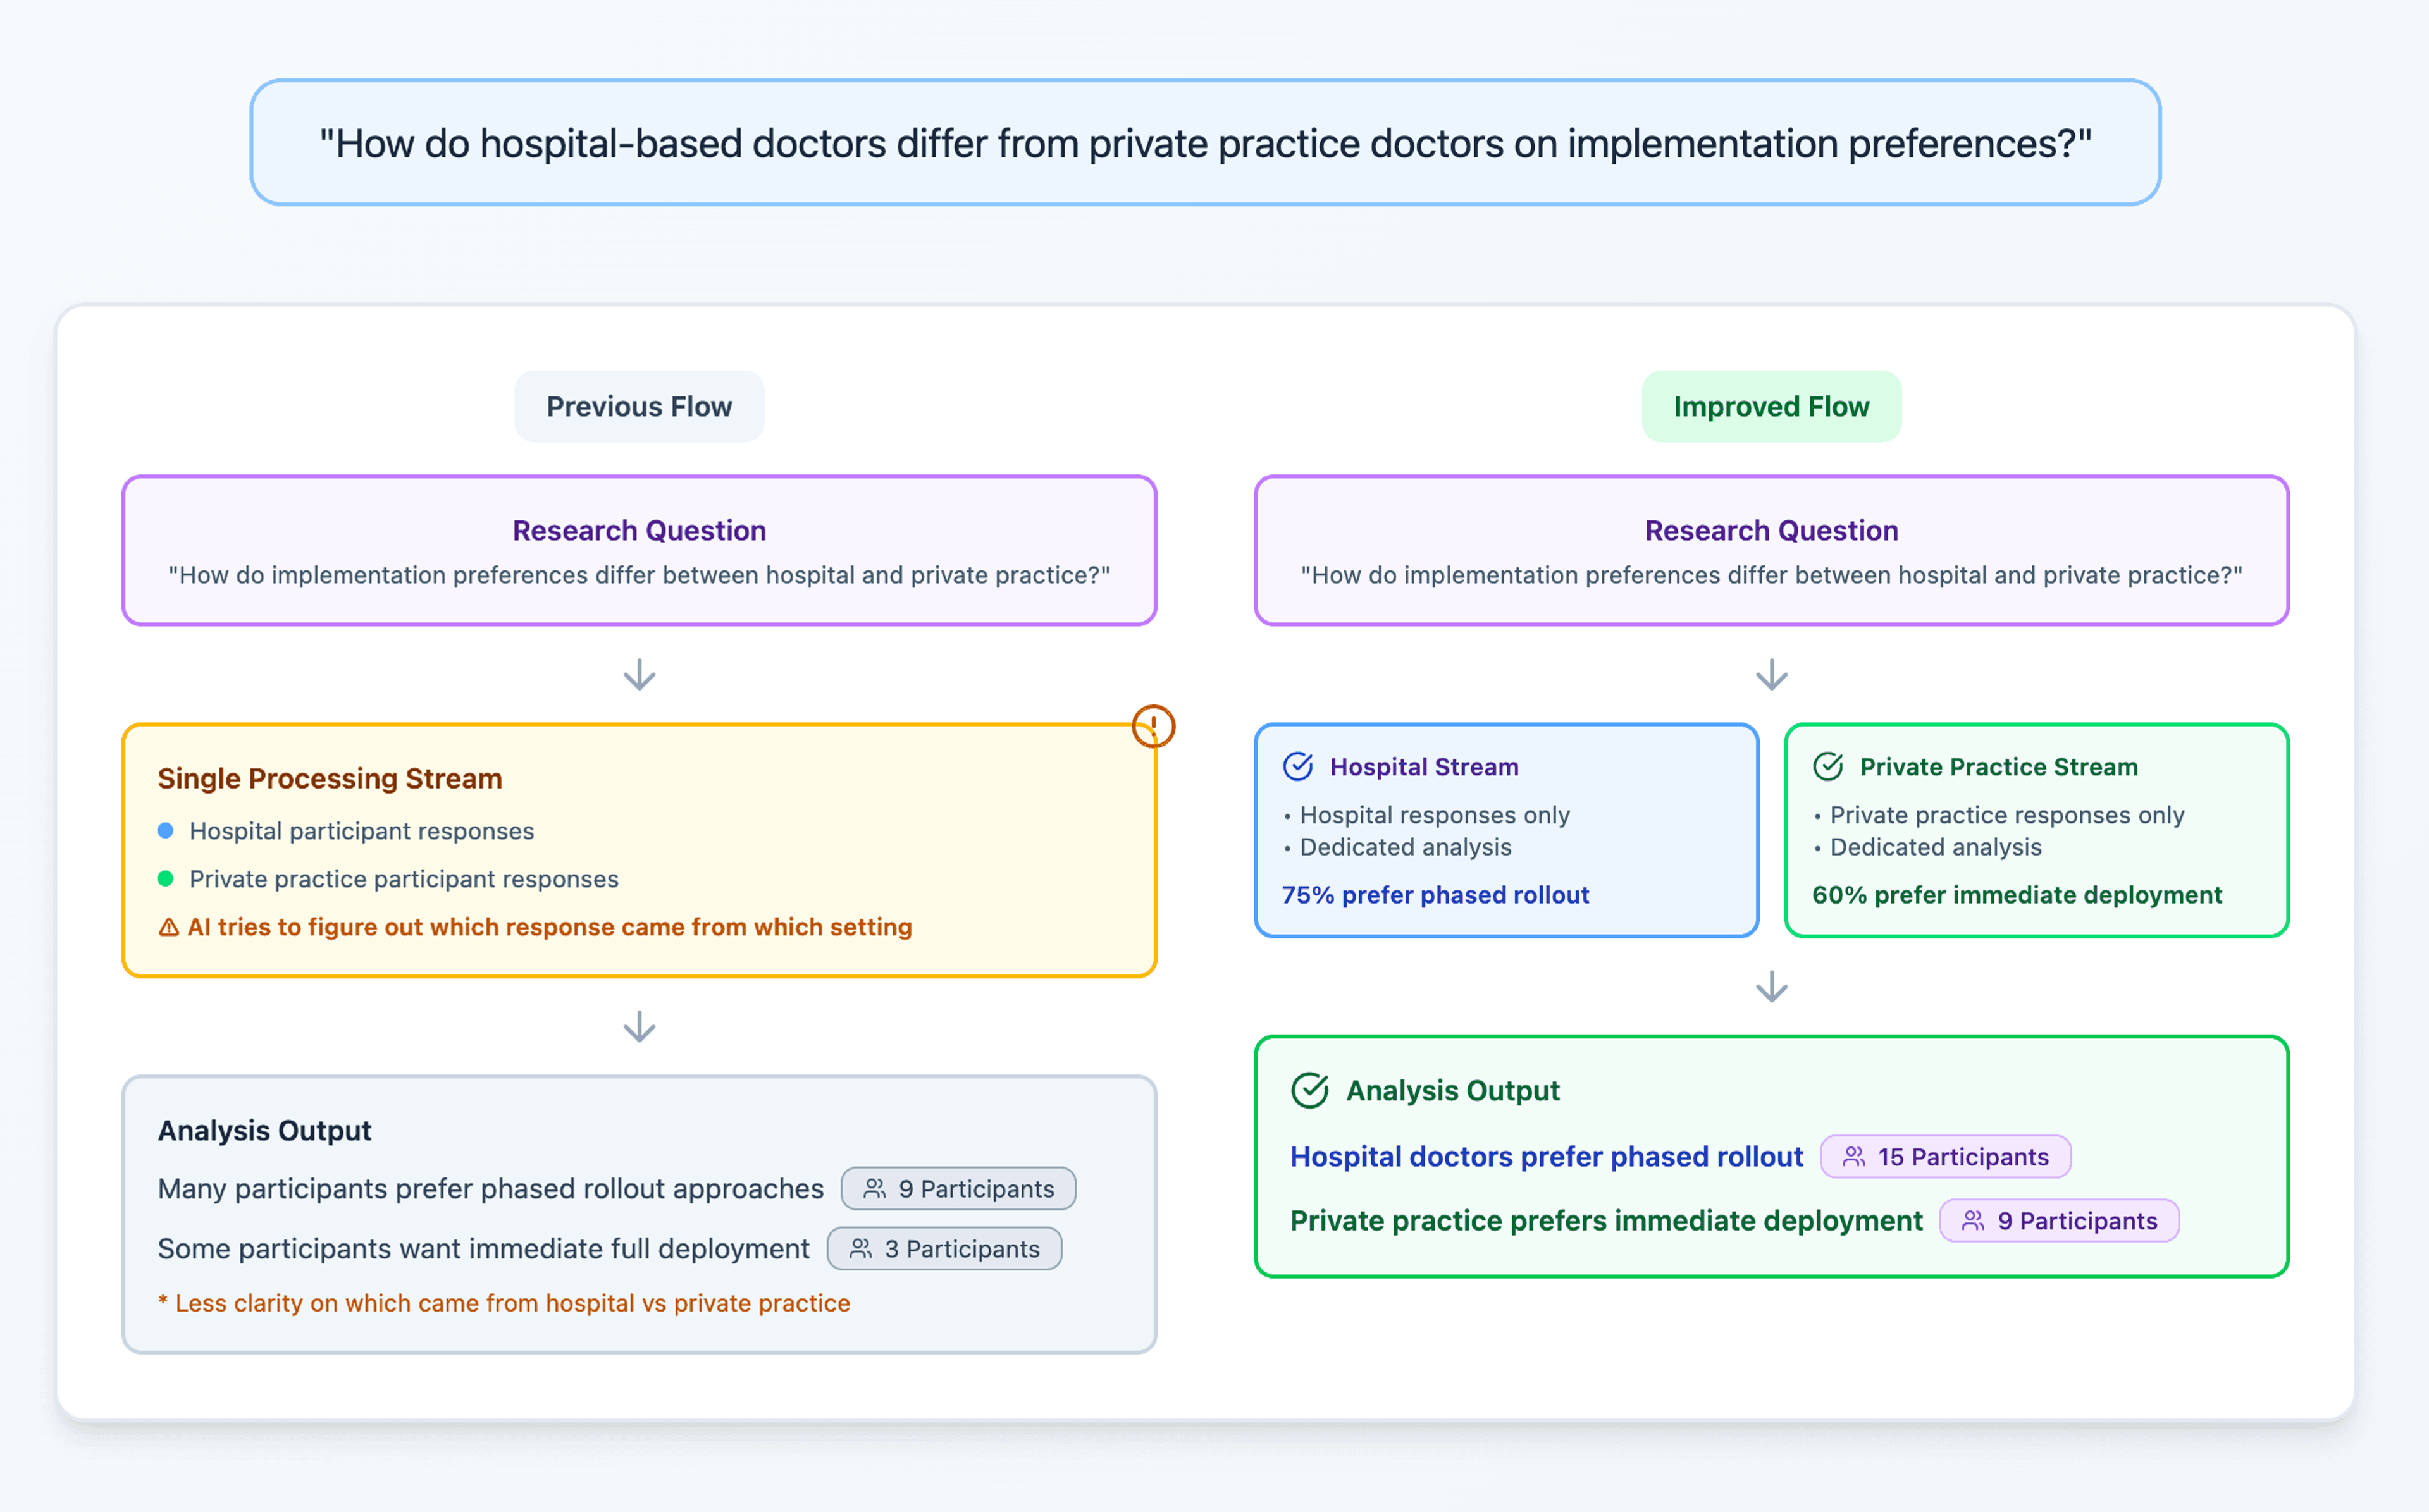The image size is (2429, 1512).
Task: Open the purple 9 Participants badge under Improved Flow
Action: click(x=2059, y=1221)
